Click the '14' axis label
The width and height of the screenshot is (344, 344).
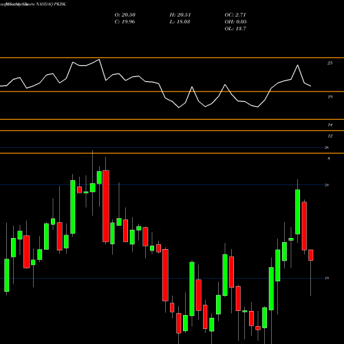[x=330, y=125]
